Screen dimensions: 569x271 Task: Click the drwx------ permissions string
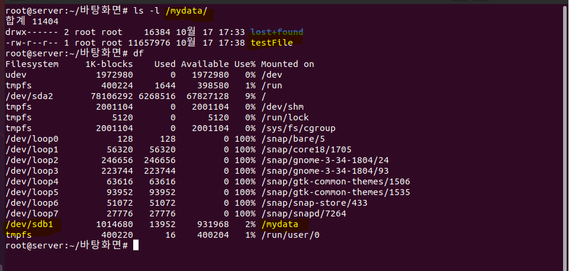point(32,32)
